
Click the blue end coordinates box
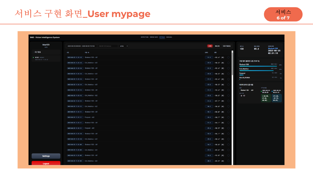point(277,98)
